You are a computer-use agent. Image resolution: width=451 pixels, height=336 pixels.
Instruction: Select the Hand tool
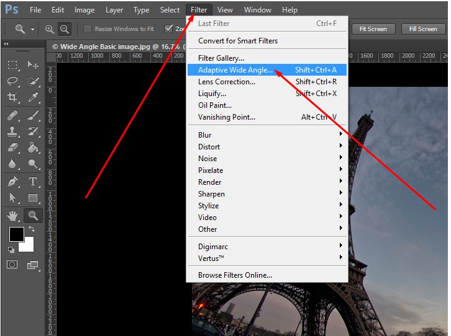point(12,216)
